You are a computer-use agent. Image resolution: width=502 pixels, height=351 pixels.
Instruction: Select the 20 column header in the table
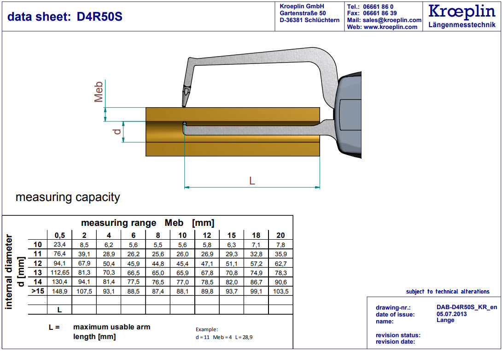coord(280,235)
